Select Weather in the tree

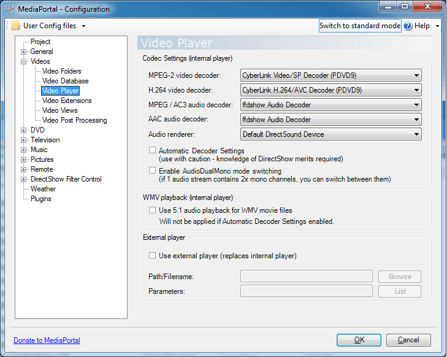click(x=43, y=189)
